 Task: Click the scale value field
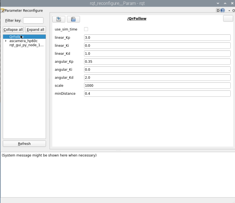tap(157, 85)
